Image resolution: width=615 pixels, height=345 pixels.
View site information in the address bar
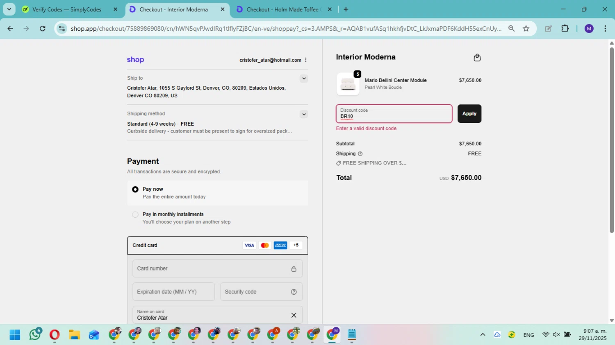coord(62,29)
